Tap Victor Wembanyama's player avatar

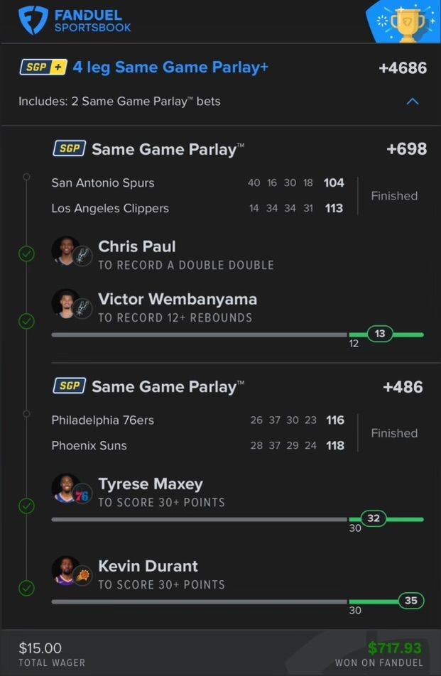[x=65, y=303]
